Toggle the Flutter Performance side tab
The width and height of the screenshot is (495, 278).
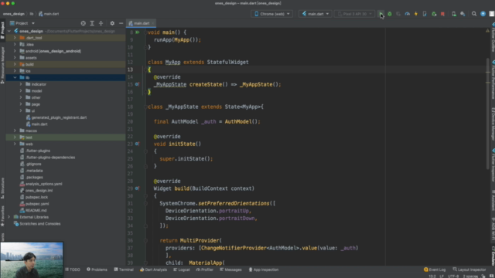493,80
